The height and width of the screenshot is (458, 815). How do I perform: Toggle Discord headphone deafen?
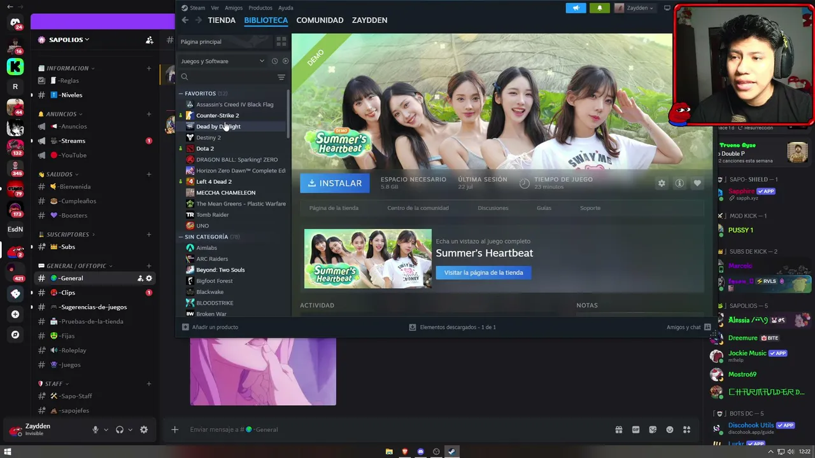(120, 429)
